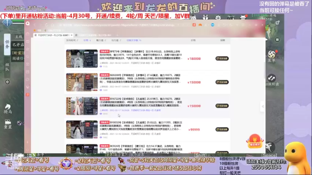This screenshot has height=175, width=312.
Task: Click the game jump action [Space] icon
Action: 269,147
